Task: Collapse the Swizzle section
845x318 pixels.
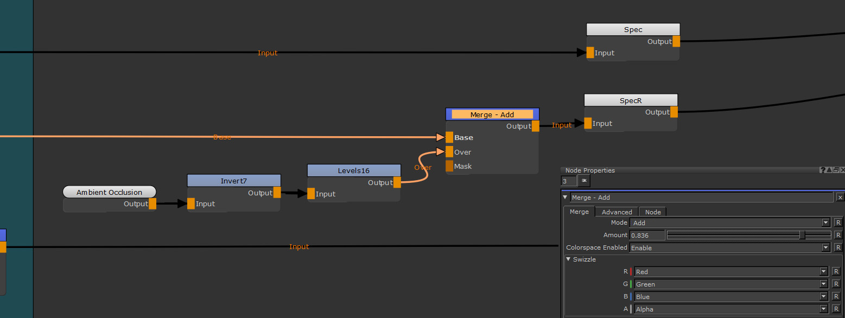Action: click(568, 259)
